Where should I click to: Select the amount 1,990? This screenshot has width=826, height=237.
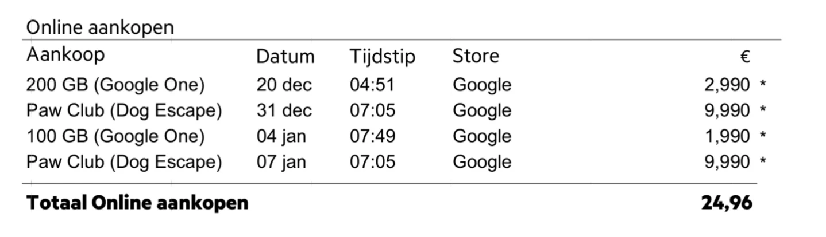[727, 136]
